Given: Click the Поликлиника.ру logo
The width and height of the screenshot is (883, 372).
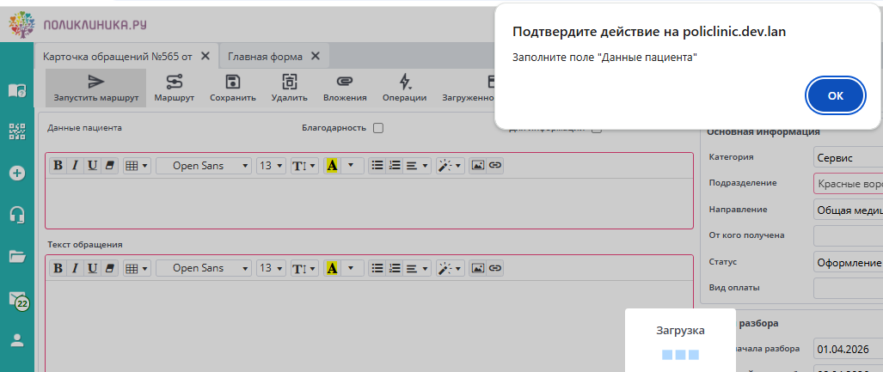Looking at the screenshot, I should coord(79,25).
